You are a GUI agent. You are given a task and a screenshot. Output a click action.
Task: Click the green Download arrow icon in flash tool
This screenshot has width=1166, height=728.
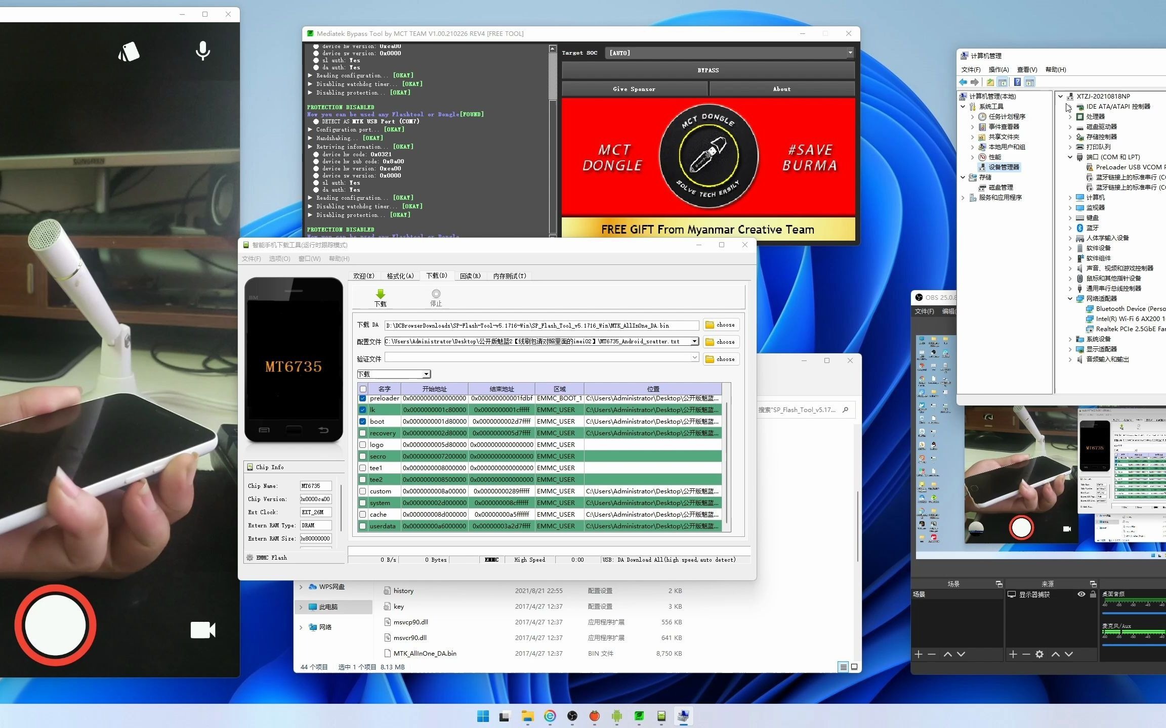(x=381, y=294)
